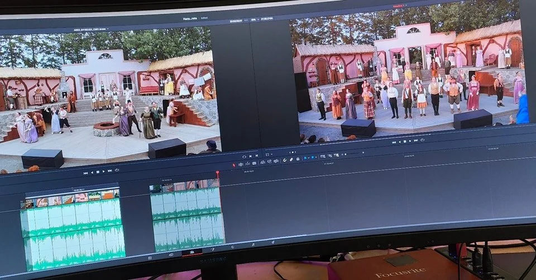This screenshot has width=536, height=280.
Task: Click the red timeline playhead marker
Action: (217, 173)
